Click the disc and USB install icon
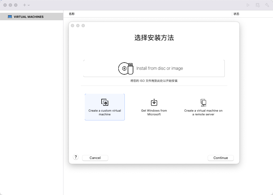 point(126,68)
